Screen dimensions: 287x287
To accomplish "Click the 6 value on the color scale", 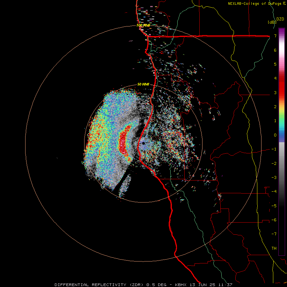I will click(x=275, y=50).
